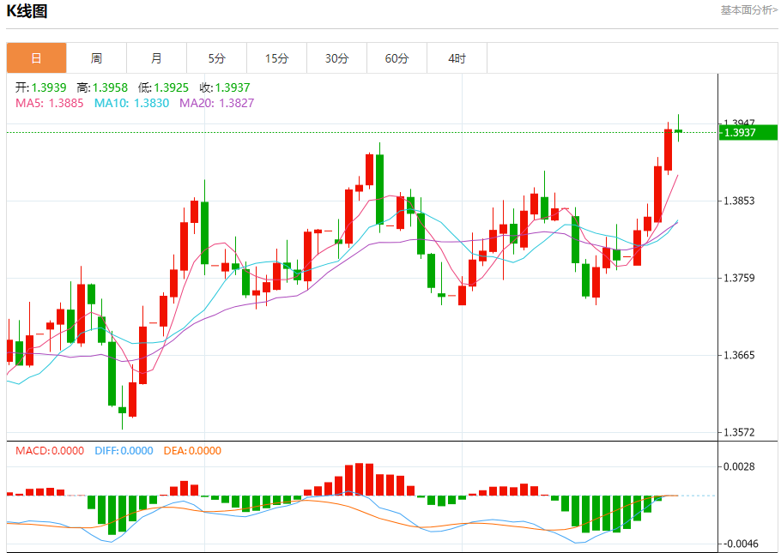
Task: Click the 1.3759 price axis label
Action: coord(739,279)
